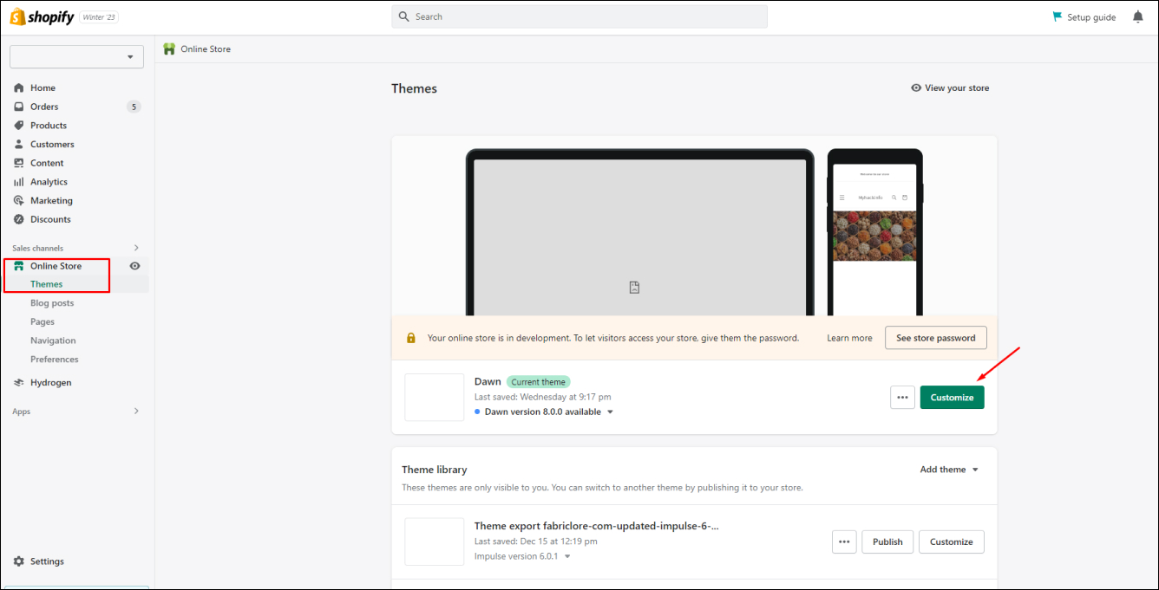Open Analytics in sidebar

coord(49,182)
